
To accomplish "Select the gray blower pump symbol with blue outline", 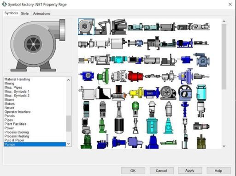I will (86, 27).
